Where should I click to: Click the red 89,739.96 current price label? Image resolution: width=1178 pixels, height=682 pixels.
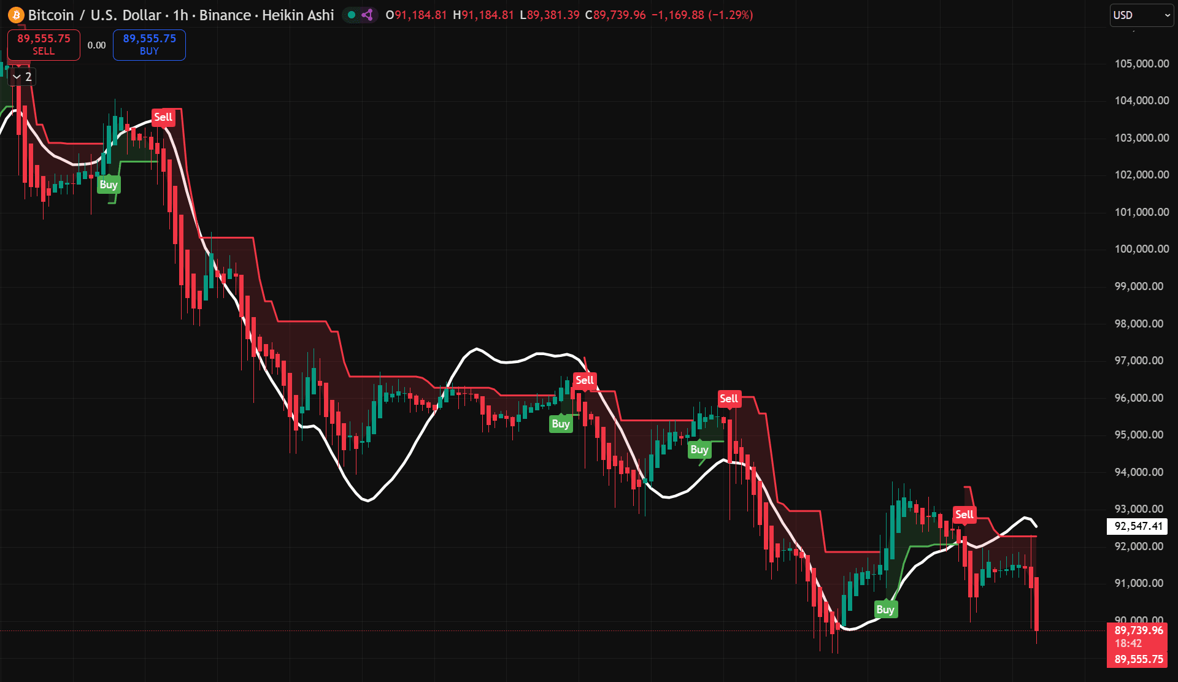(x=1138, y=630)
